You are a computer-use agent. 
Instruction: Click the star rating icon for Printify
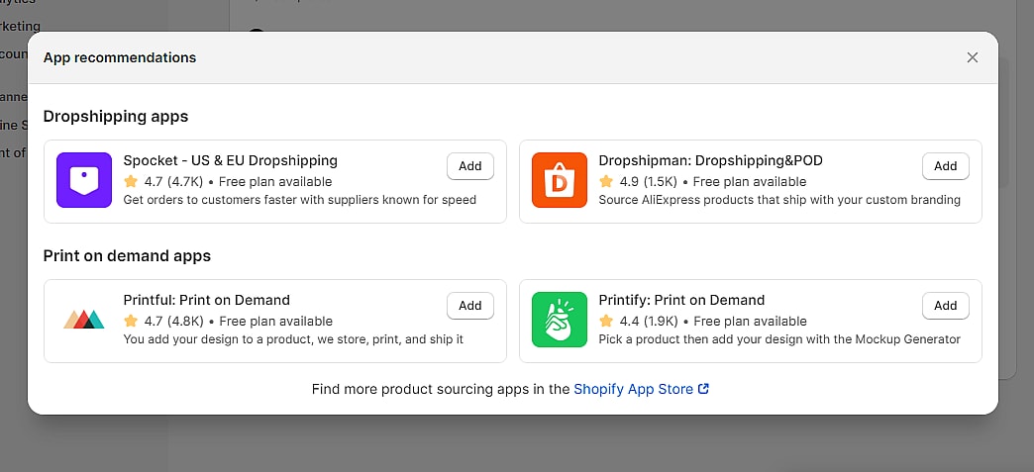pyautogui.click(x=606, y=322)
